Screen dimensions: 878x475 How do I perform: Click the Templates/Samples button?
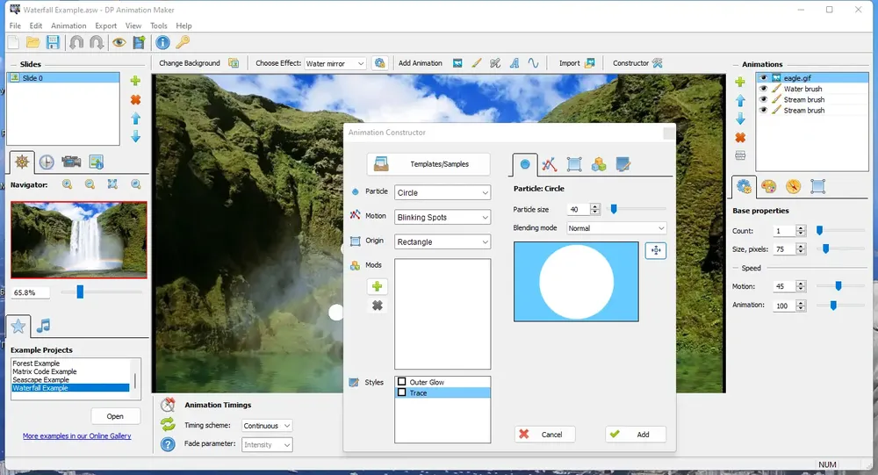click(x=428, y=164)
